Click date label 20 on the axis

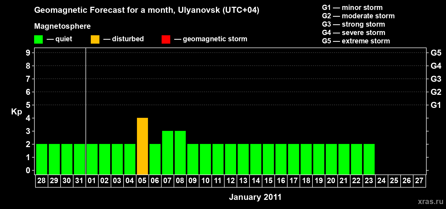(x=331, y=181)
